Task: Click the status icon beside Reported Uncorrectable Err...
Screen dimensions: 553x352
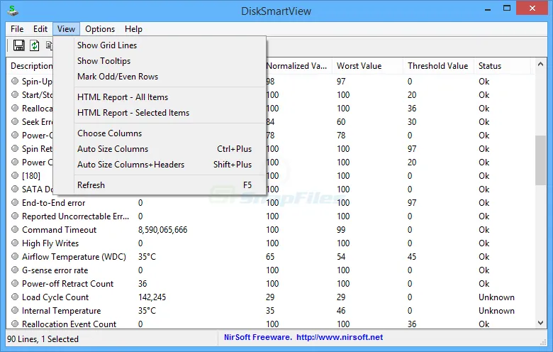Action: (x=15, y=216)
